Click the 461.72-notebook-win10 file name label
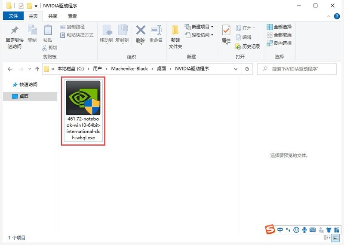 point(83,129)
